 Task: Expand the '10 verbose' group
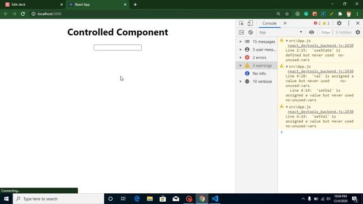pos(240,82)
